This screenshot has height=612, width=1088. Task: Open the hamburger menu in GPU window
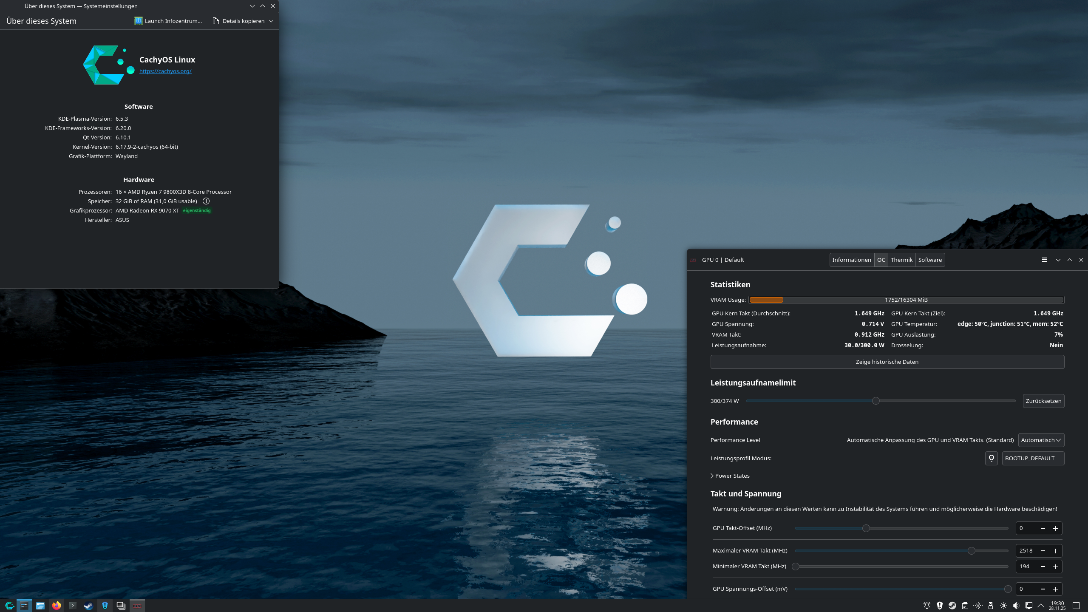(x=1044, y=260)
